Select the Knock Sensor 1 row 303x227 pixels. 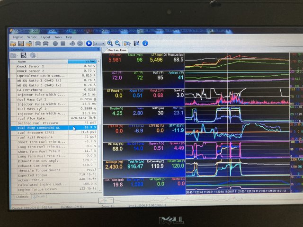53,66
